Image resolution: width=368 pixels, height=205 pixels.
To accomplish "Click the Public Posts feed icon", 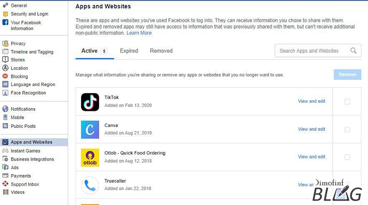I will pos(5,126).
